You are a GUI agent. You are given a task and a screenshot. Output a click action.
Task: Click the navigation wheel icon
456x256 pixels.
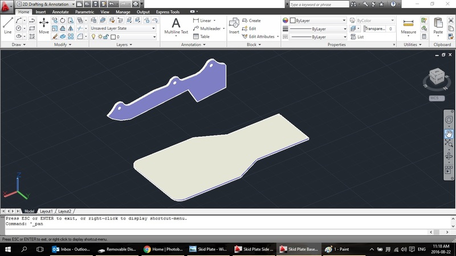(x=449, y=119)
